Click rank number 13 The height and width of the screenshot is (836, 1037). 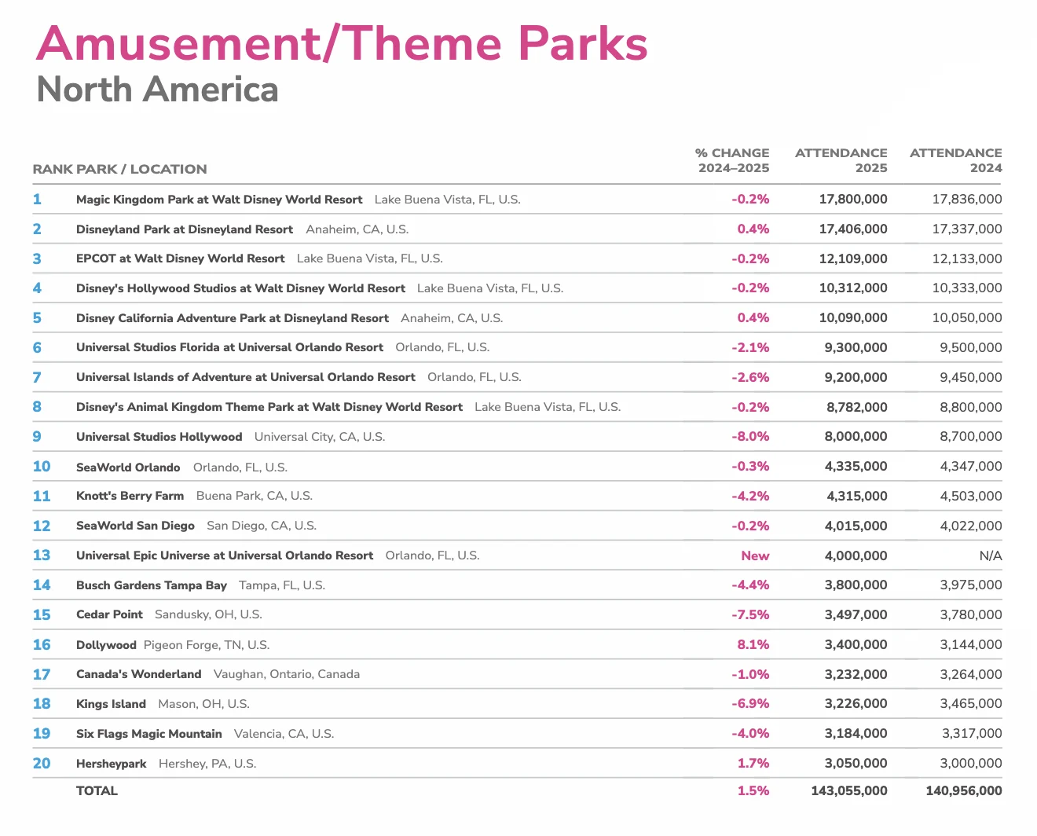point(42,555)
